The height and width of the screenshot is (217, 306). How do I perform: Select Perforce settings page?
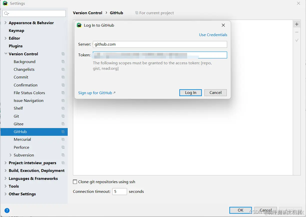[x=21, y=147]
